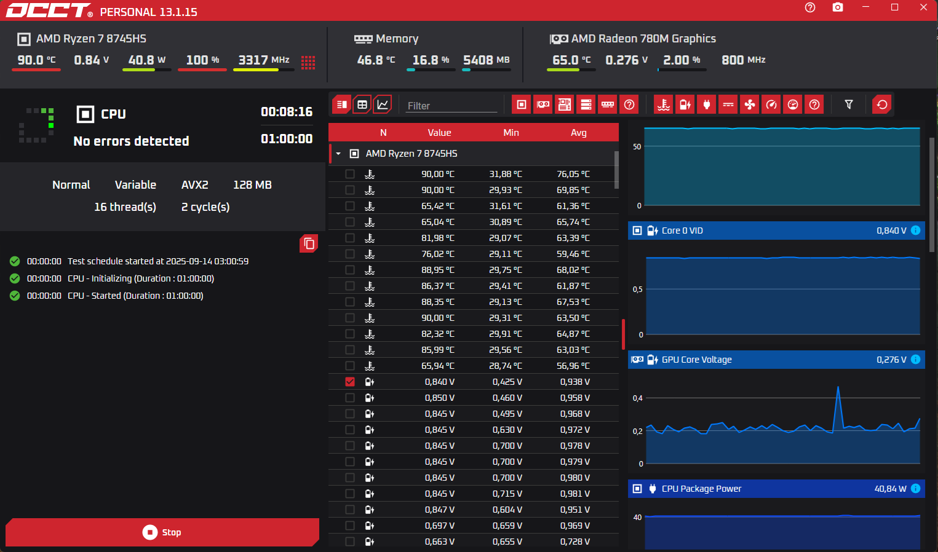Copy the test log to clipboard
The width and height of the screenshot is (938, 552).
tap(309, 244)
